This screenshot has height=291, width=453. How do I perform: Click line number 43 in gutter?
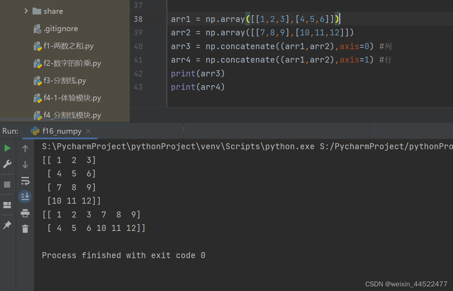coord(138,87)
